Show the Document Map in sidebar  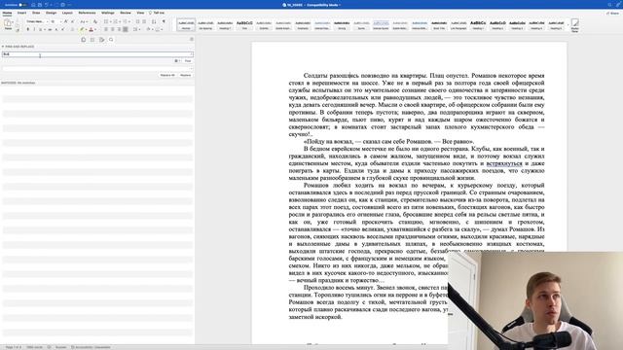click(x=92, y=40)
